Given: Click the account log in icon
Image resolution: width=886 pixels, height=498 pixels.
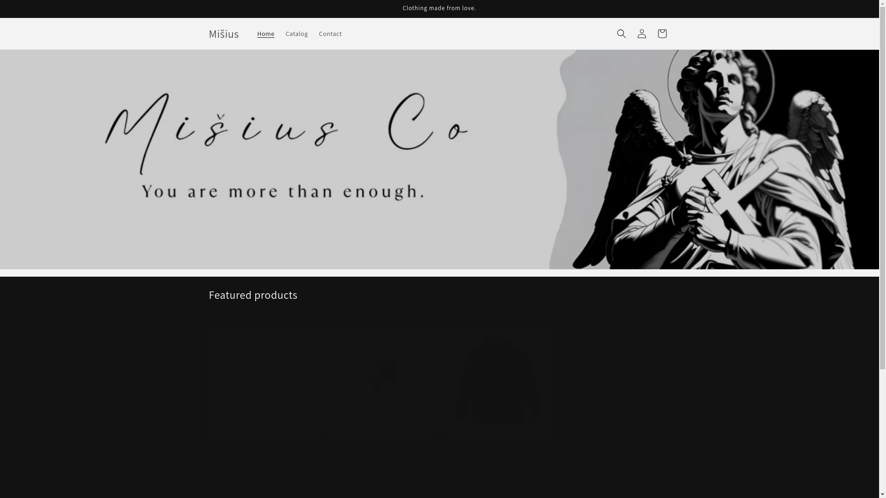Looking at the screenshot, I should click(641, 34).
